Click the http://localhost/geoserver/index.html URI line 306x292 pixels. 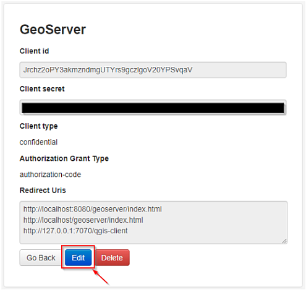tap(83, 220)
